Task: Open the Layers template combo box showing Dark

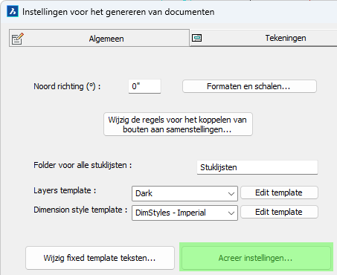Action: click(x=184, y=193)
